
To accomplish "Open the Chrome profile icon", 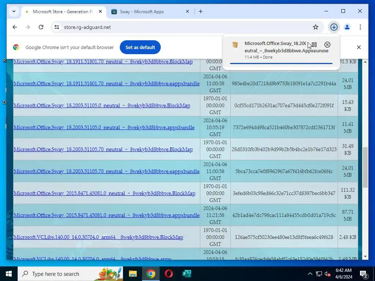I will (347, 27).
